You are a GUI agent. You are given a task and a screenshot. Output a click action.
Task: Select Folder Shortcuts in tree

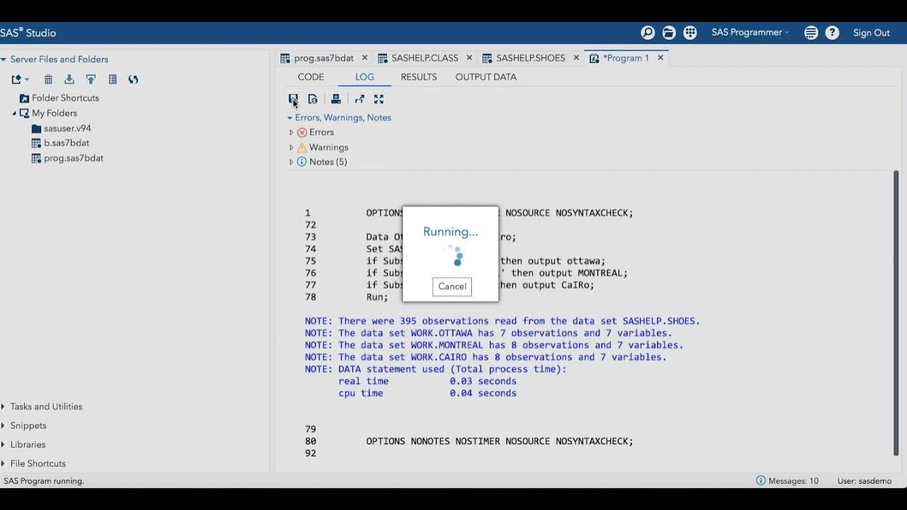point(65,98)
